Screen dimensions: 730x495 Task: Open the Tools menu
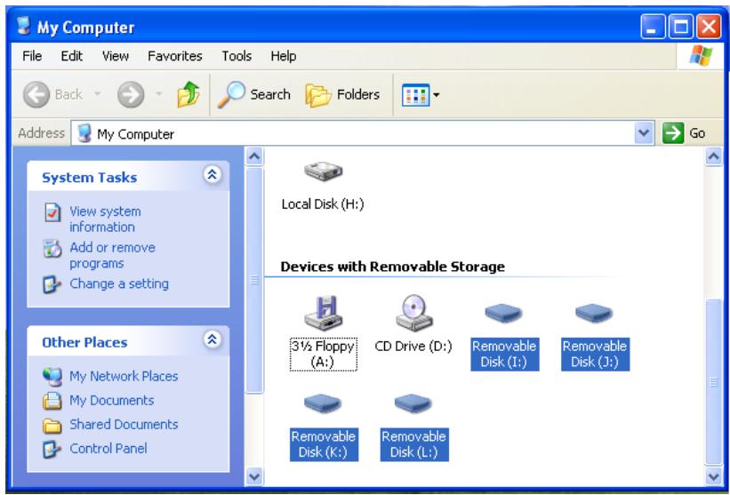pyautogui.click(x=237, y=56)
